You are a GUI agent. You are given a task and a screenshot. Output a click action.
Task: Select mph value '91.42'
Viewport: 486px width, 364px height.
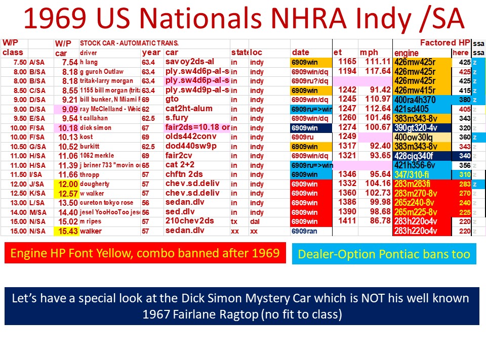coord(380,90)
